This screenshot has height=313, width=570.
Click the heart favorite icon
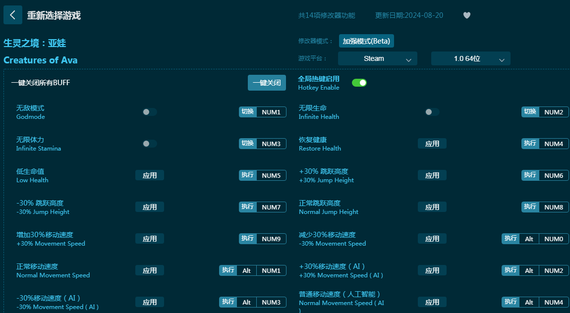466,15
